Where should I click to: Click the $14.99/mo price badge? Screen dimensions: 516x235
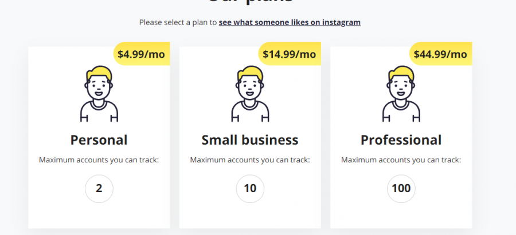coord(289,54)
